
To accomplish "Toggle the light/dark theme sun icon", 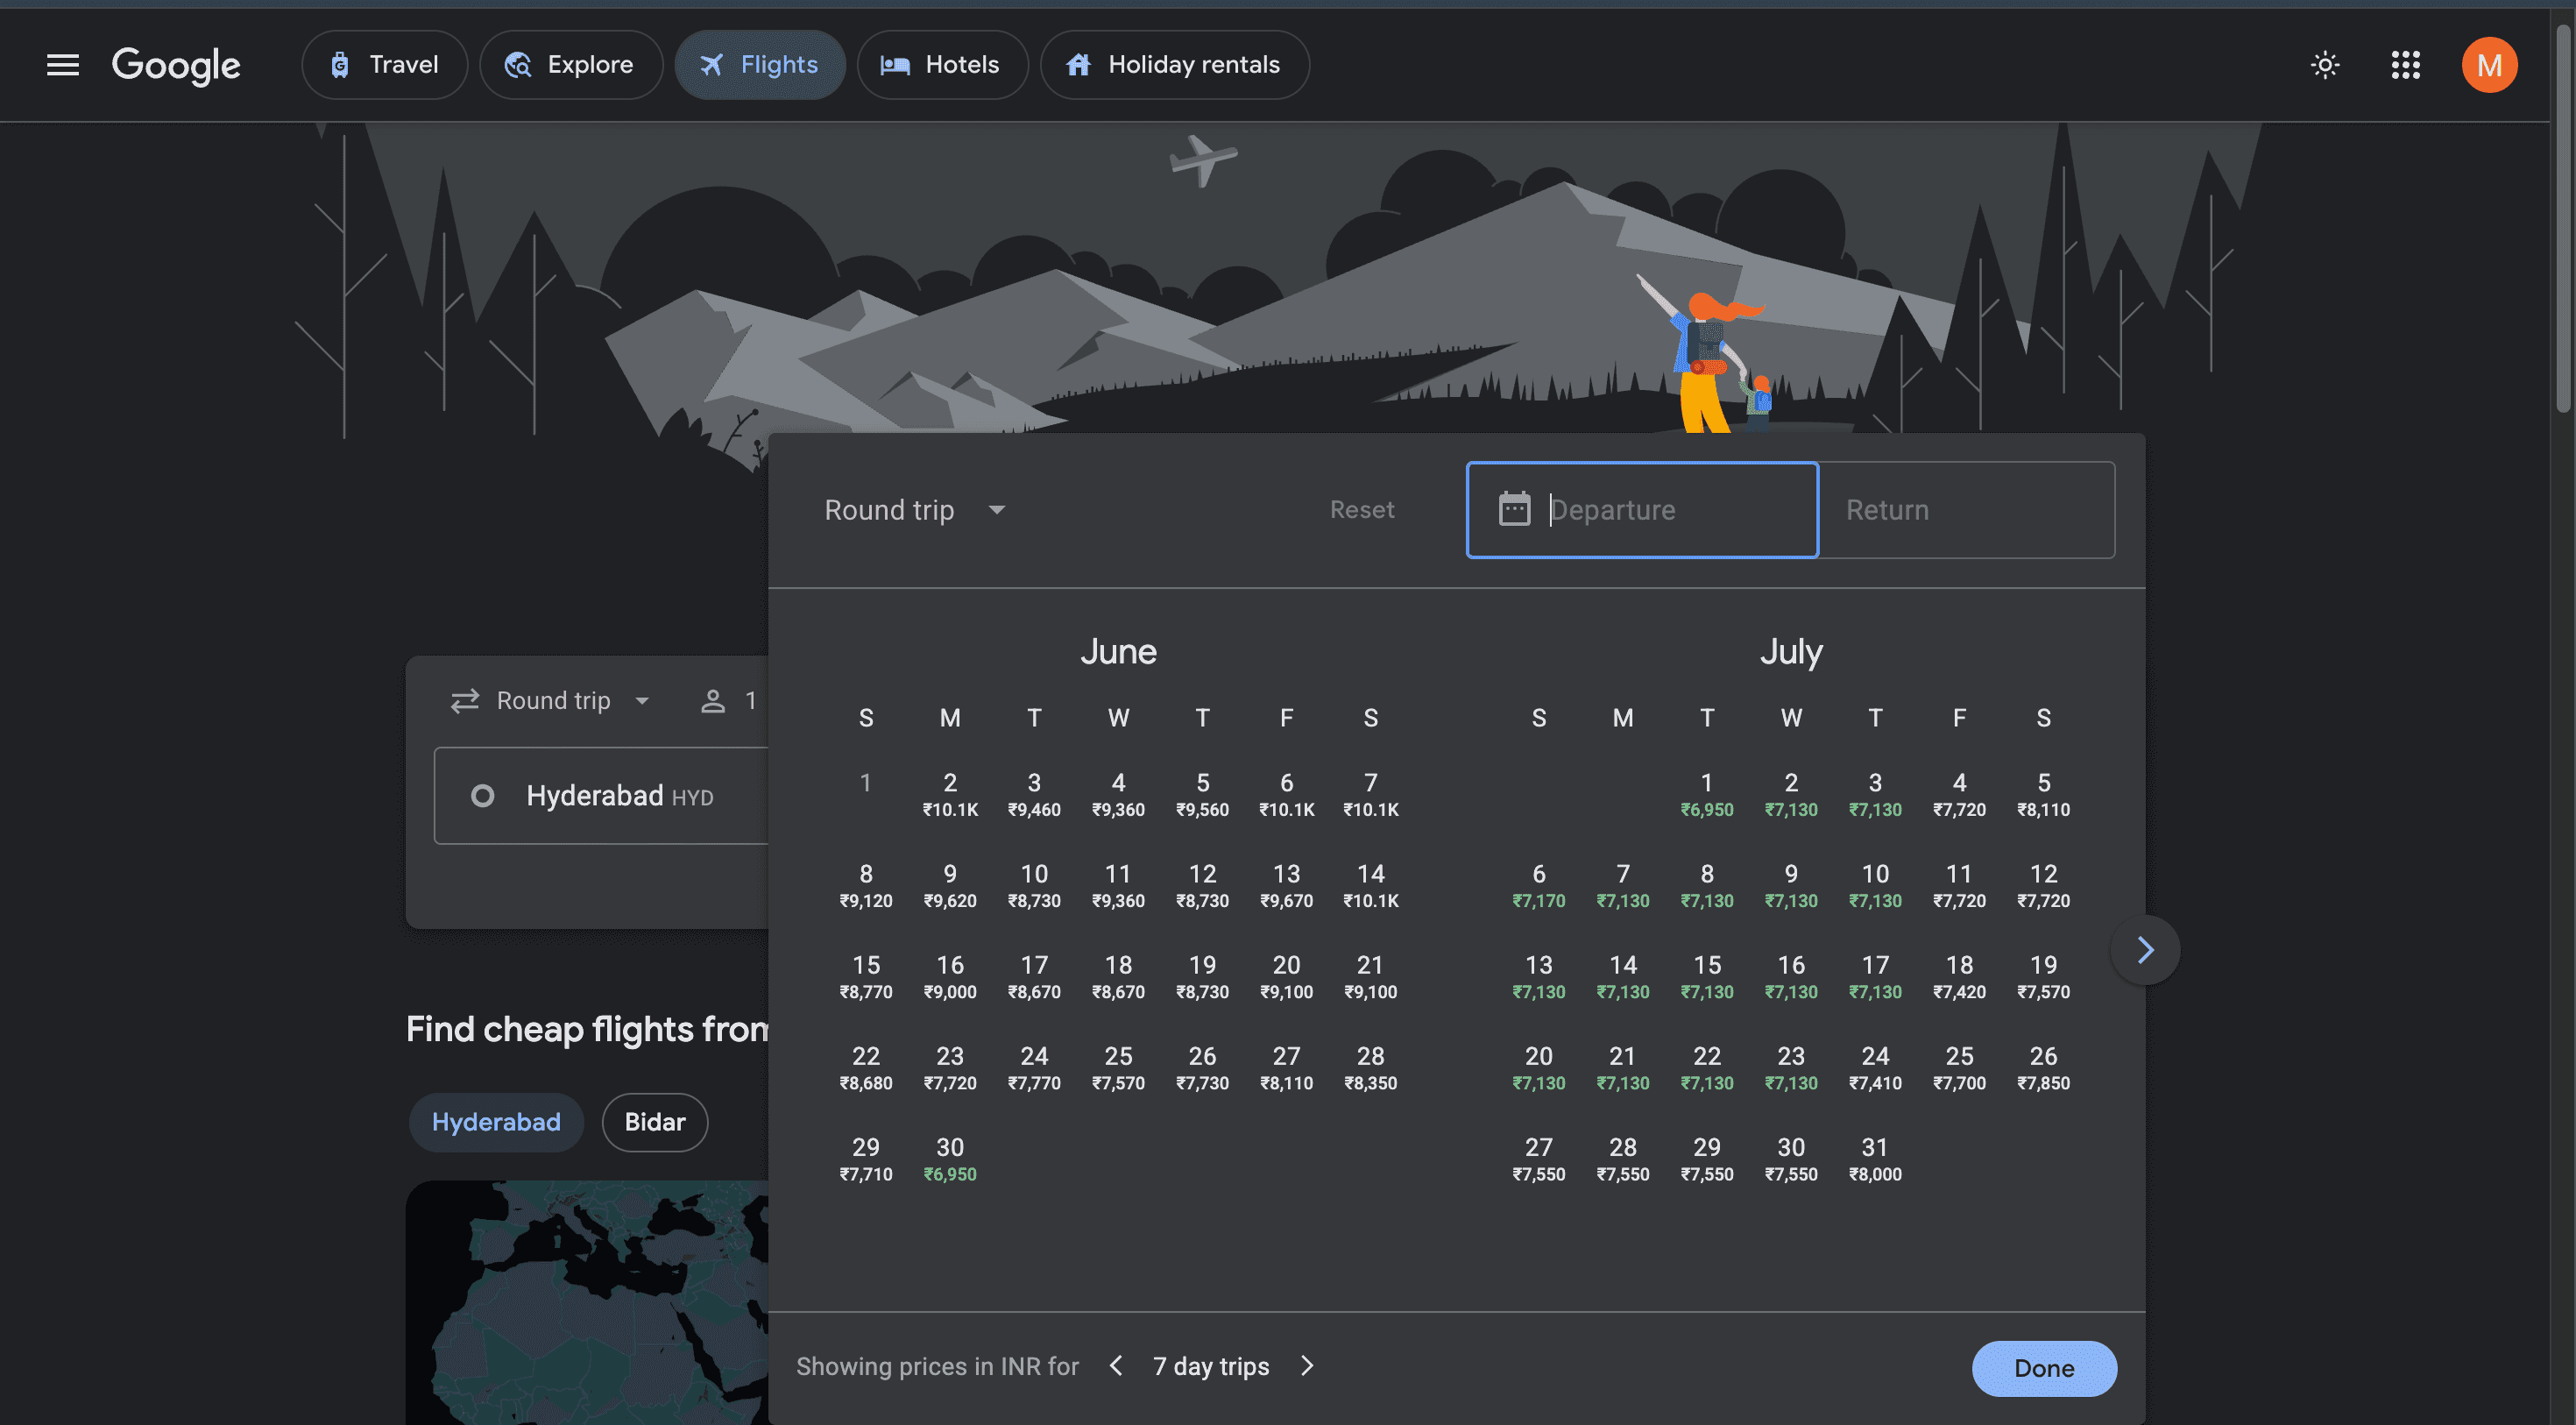I will click(x=2325, y=65).
